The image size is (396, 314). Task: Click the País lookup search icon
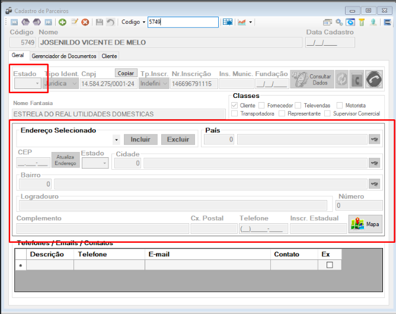(374, 139)
